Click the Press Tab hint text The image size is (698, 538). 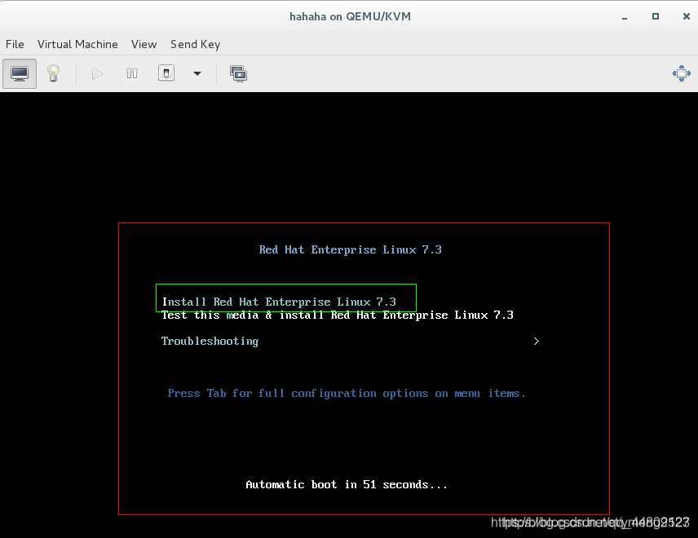click(x=347, y=394)
